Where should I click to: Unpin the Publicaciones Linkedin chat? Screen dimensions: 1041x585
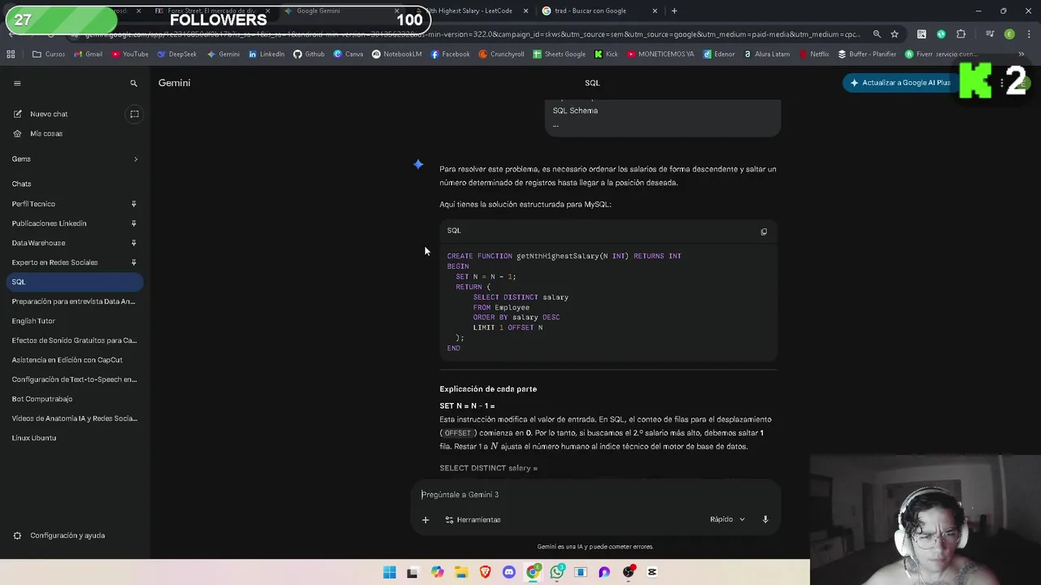(134, 223)
